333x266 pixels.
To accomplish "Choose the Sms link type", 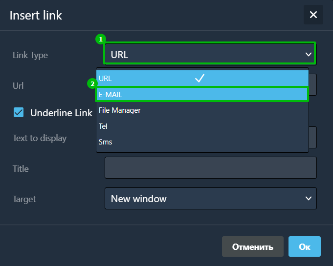I will click(x=202, y=142).
